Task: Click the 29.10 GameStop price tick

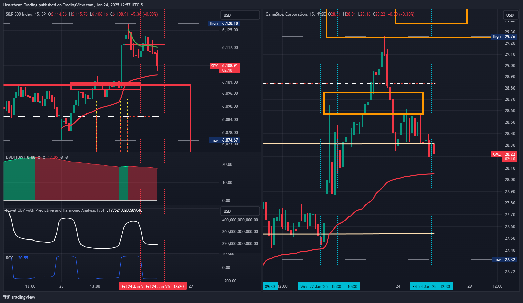Action: 510,54
